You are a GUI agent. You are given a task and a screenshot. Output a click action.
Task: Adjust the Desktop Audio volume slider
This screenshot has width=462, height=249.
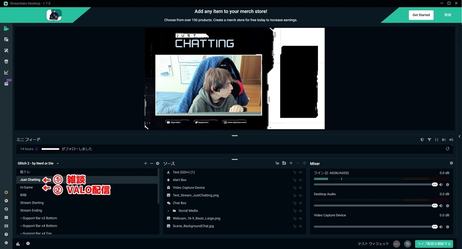pyautogui.click(x=376, y=206)
